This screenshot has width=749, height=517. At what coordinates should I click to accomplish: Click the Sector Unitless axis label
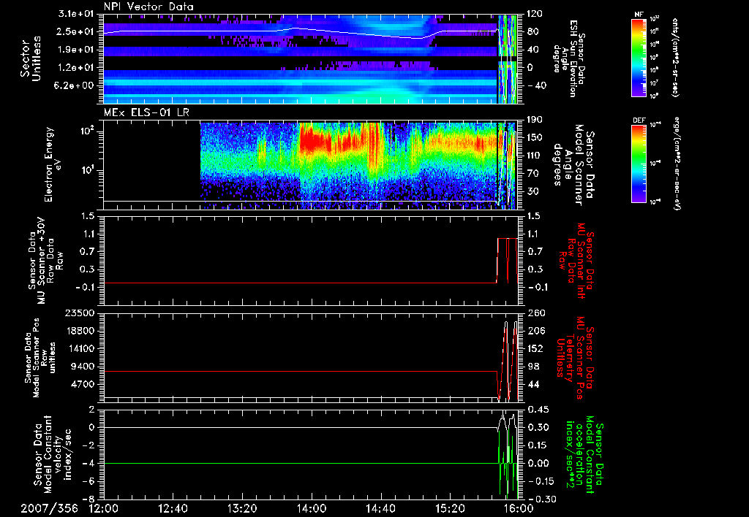30,58
